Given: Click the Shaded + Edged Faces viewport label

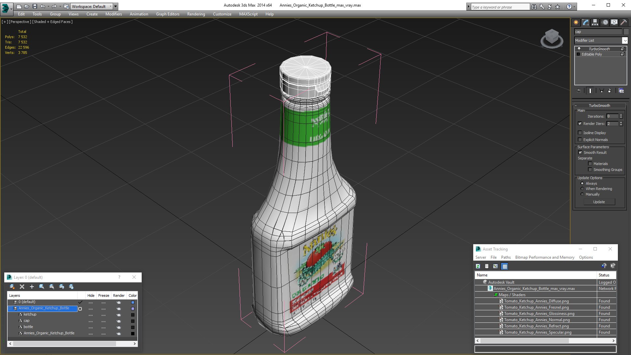Looking at the screenshot, I should pyautogui.click(x=52, y=22).
